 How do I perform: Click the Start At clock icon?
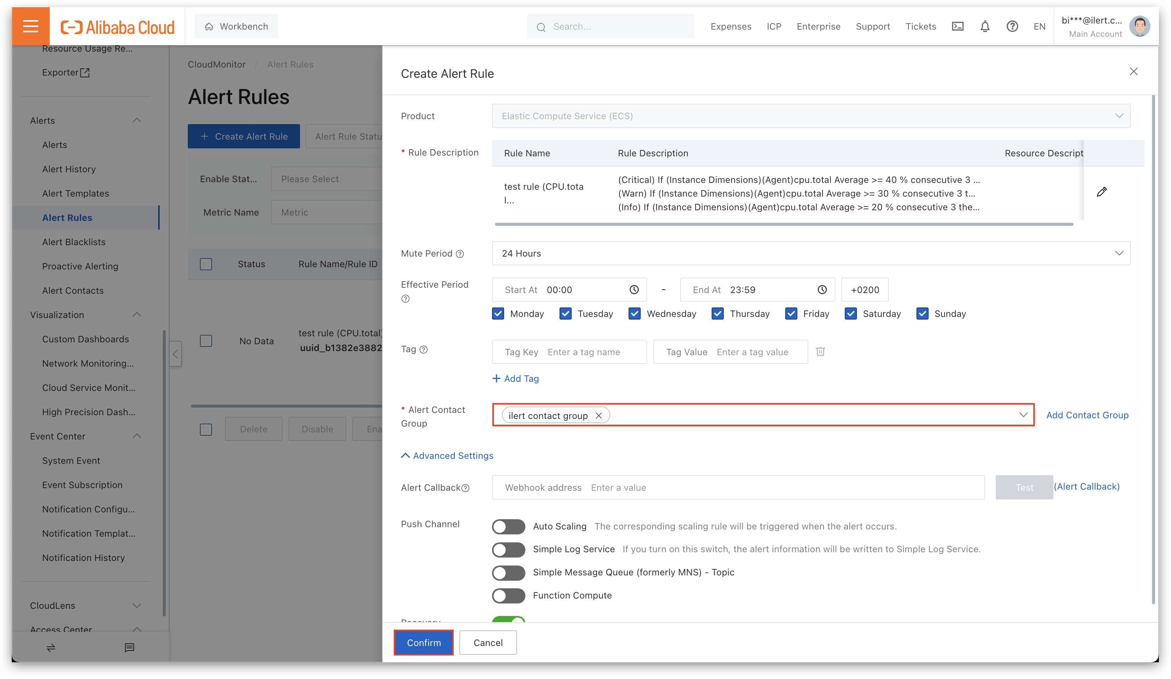[634, 290]
